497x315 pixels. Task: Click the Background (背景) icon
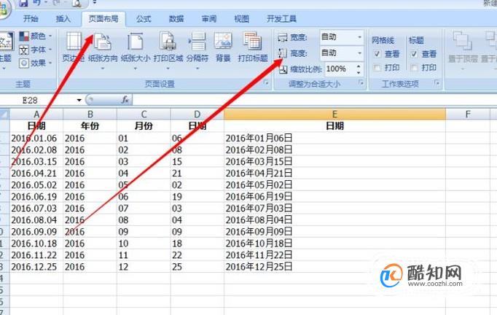coord(223,41)
